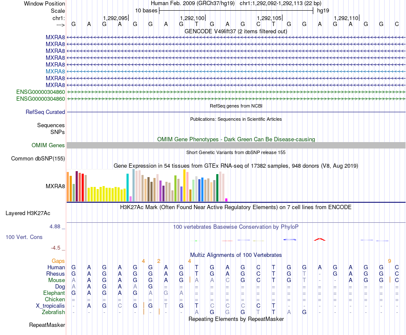Click the 10 bases scale bar
406x335 pixels.
[x=236, y=11]
